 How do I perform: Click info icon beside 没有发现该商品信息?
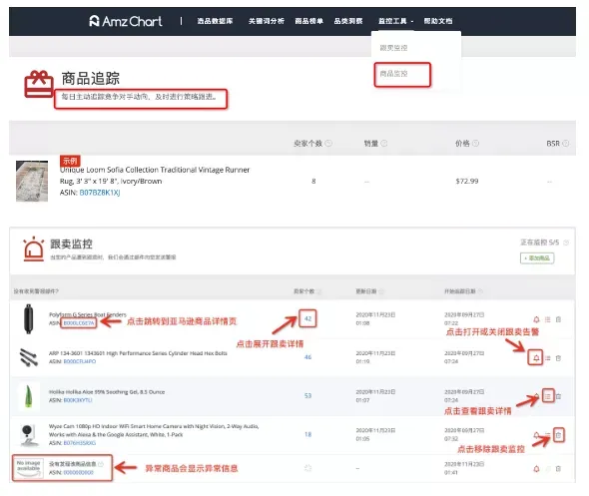101,464
